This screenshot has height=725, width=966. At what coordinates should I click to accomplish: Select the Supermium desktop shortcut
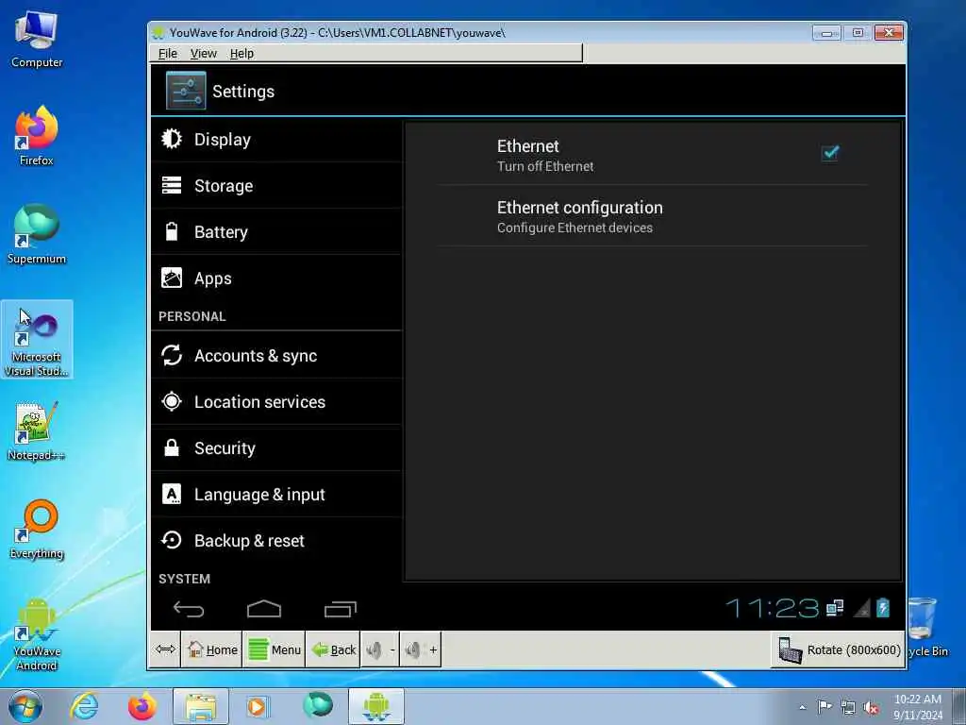coord(37,235)
